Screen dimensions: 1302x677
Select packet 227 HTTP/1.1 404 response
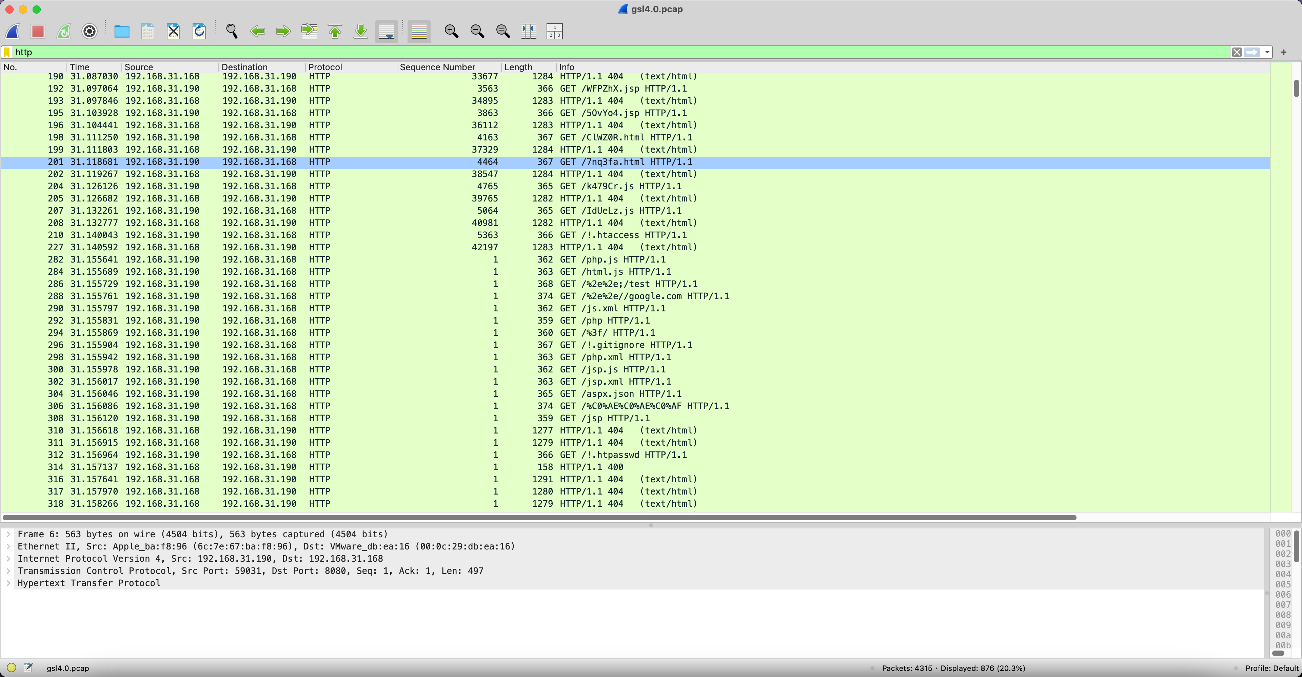635,247
